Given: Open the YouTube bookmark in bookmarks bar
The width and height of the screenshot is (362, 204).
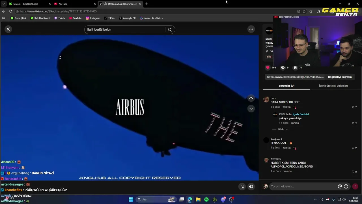Looking at the screenshot, I should tap(75, 18).
